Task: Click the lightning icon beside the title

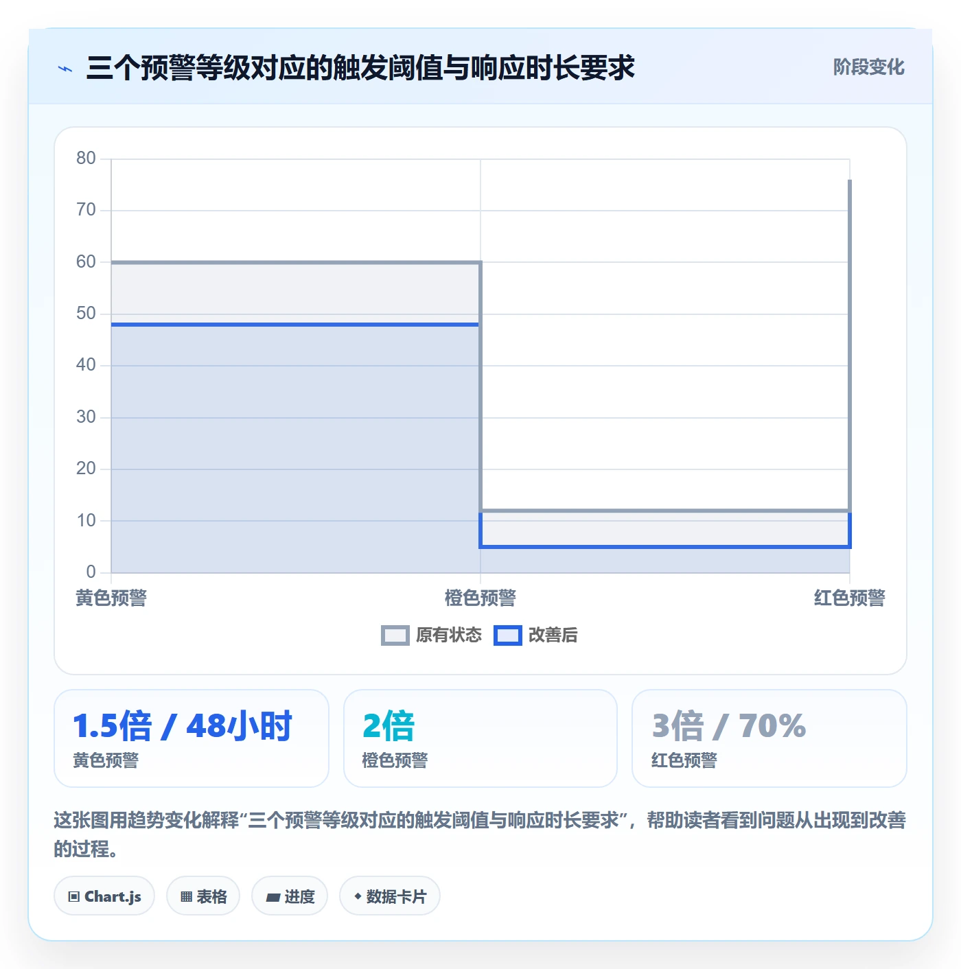Action: (x=65, y=69)
